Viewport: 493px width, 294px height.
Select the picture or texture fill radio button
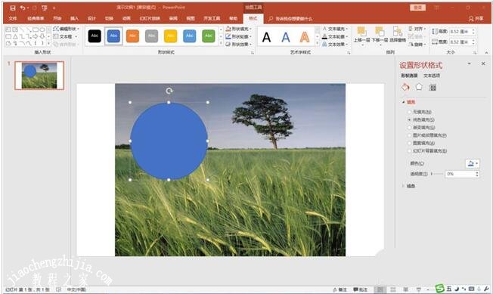click(x=409, y=135)
